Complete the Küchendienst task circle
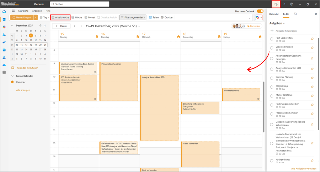Image resolution: width=320 pixels, height=172 pixels. click(x=271, y=161)
